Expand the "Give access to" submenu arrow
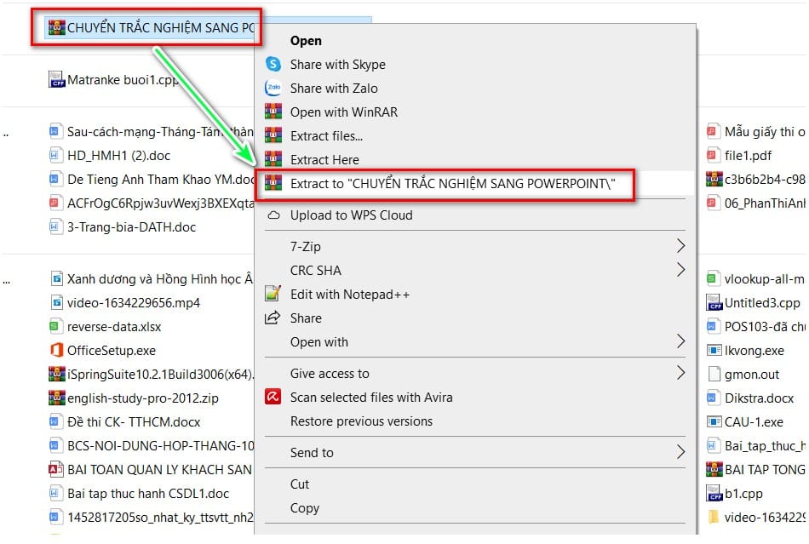 pos(680,373)
